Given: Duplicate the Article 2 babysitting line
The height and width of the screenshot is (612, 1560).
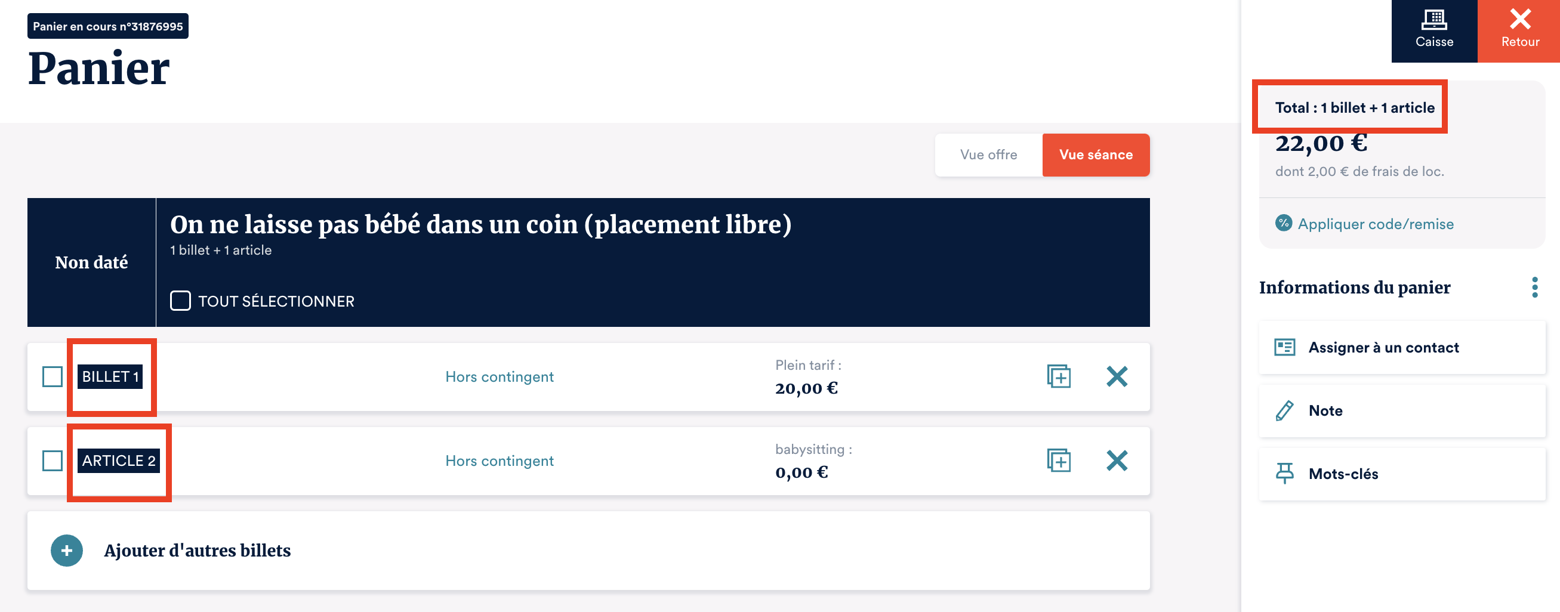Looking at the screenshot, I should point(1058,460).
